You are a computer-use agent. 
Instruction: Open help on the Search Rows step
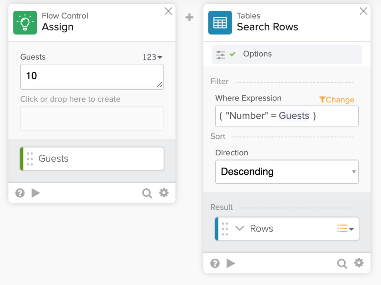[x=215, y=263]
